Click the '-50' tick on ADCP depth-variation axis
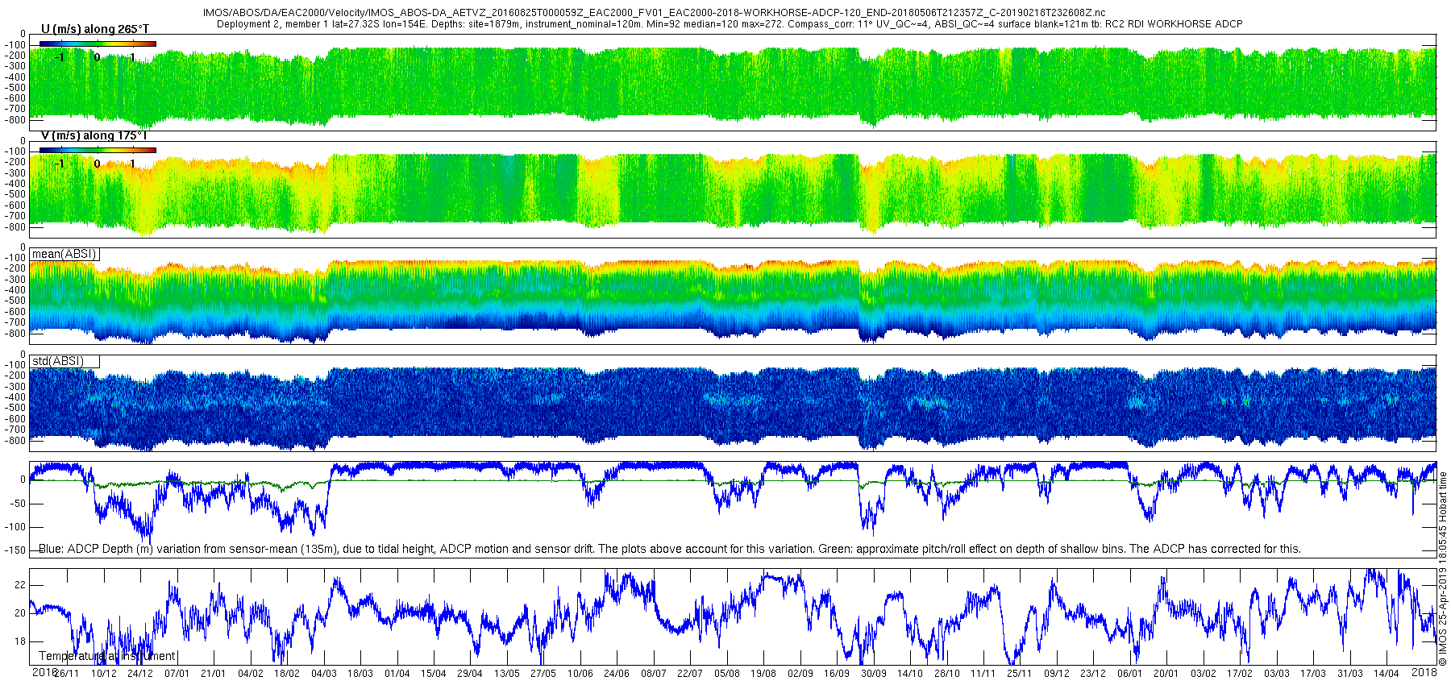 click(x=17, y=504)
